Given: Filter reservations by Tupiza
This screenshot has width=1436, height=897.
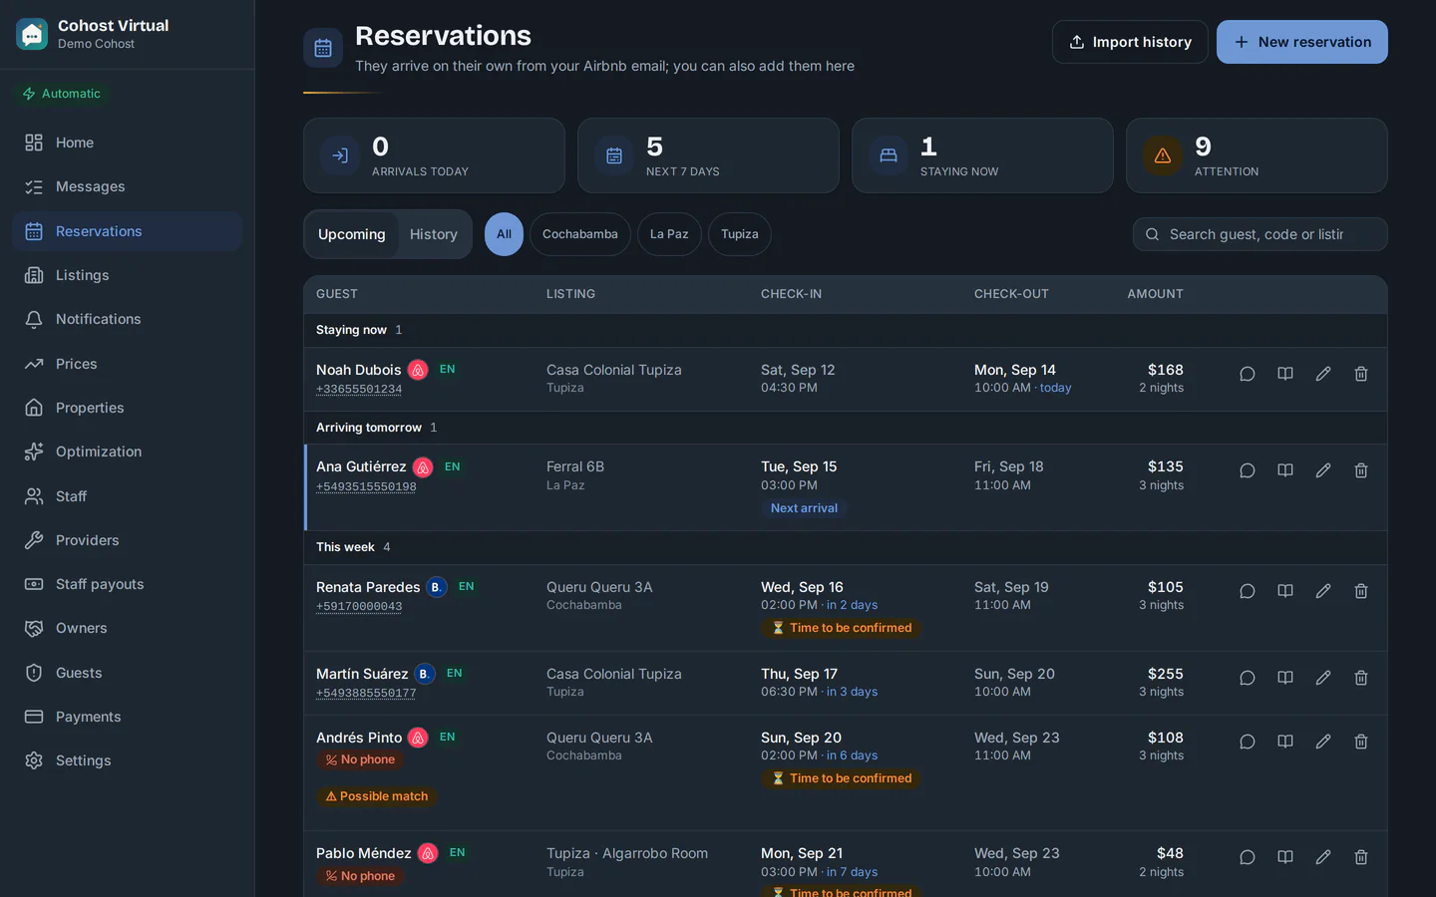Looking at the screenshot, I should coord(740,234).
